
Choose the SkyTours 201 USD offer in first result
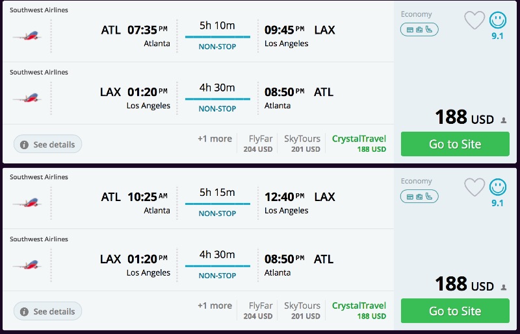302,143
